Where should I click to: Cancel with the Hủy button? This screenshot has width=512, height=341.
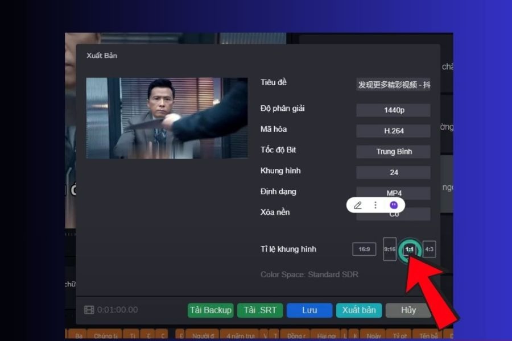(x=408, y=310)
